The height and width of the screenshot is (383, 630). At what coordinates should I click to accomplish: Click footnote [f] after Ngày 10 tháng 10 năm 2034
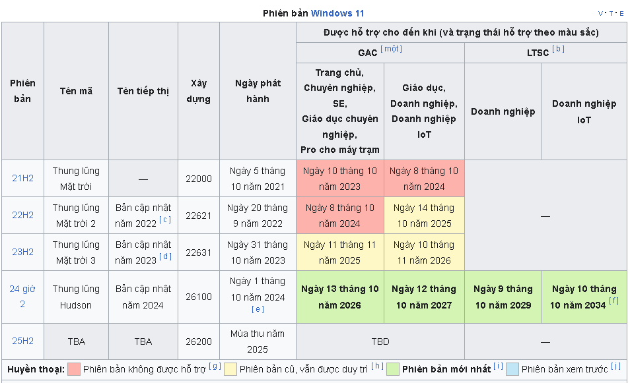tap(614, 301)
